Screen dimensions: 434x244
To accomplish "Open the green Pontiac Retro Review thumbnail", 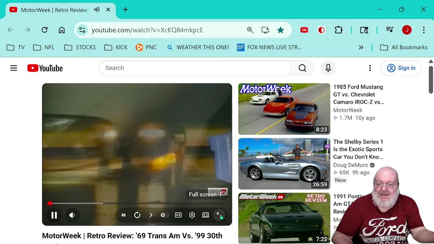I will pyautogui.click(x=284, y=218).
